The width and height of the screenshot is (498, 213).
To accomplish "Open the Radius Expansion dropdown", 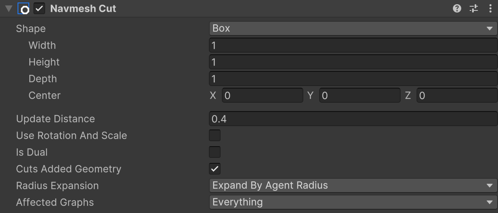I will point(353,185).
